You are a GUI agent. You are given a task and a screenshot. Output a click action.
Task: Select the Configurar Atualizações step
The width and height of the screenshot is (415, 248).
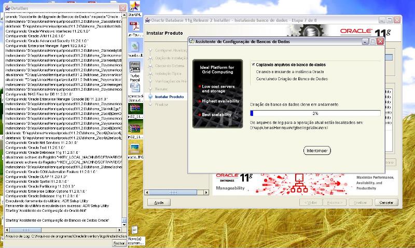pos(171,50)
